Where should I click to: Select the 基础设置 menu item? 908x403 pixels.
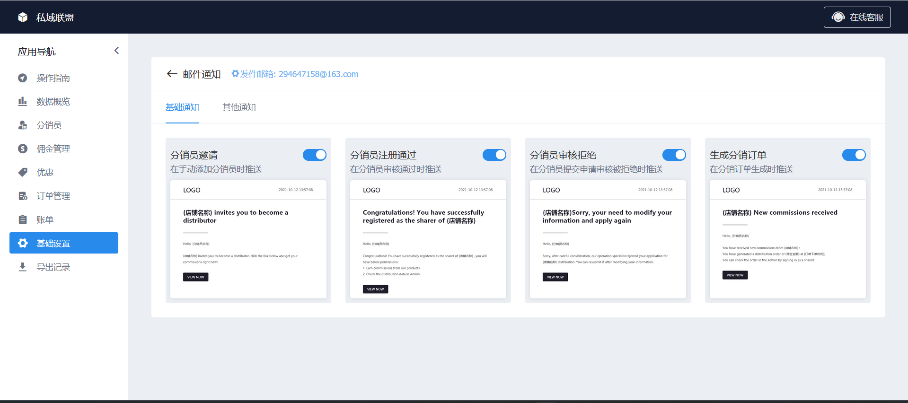(x=64, y=243)
